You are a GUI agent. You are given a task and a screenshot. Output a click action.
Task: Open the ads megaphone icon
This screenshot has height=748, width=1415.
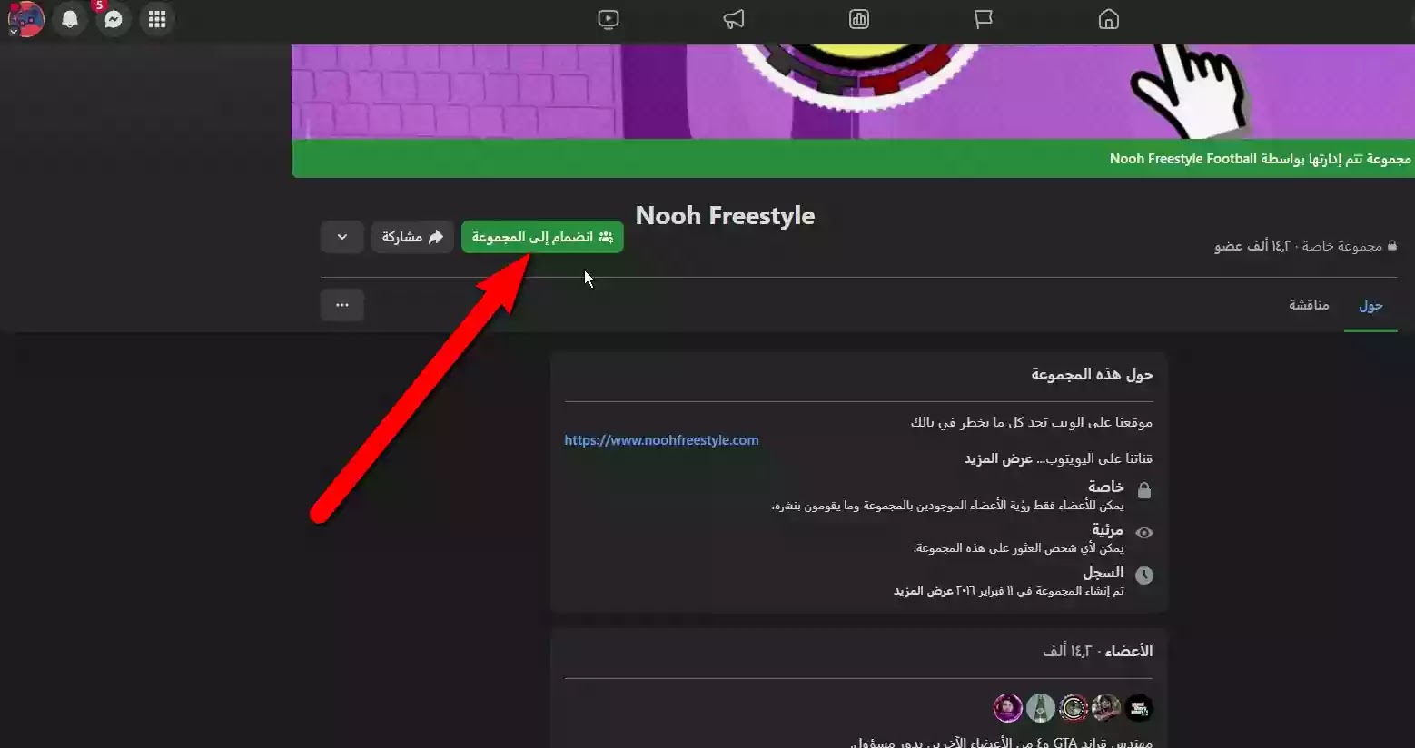click(x=734, y=19)
